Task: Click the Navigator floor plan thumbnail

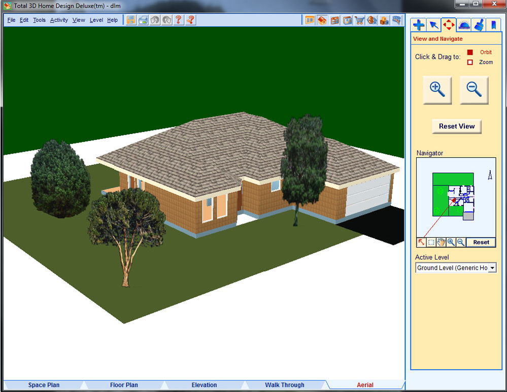Action: 453,196
